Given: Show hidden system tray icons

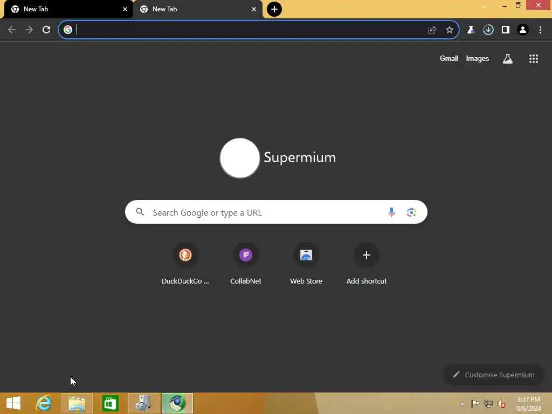Looking at the screenshot, I should pyautogui.click(x=462, y=403).
